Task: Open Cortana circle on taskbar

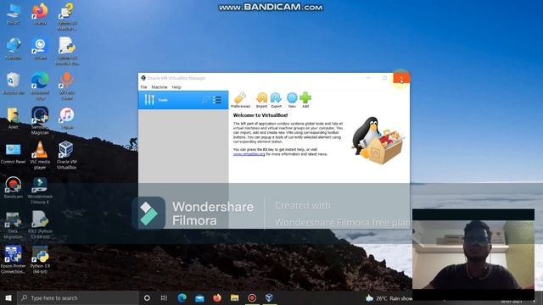Action: click(x=147, y=297)
